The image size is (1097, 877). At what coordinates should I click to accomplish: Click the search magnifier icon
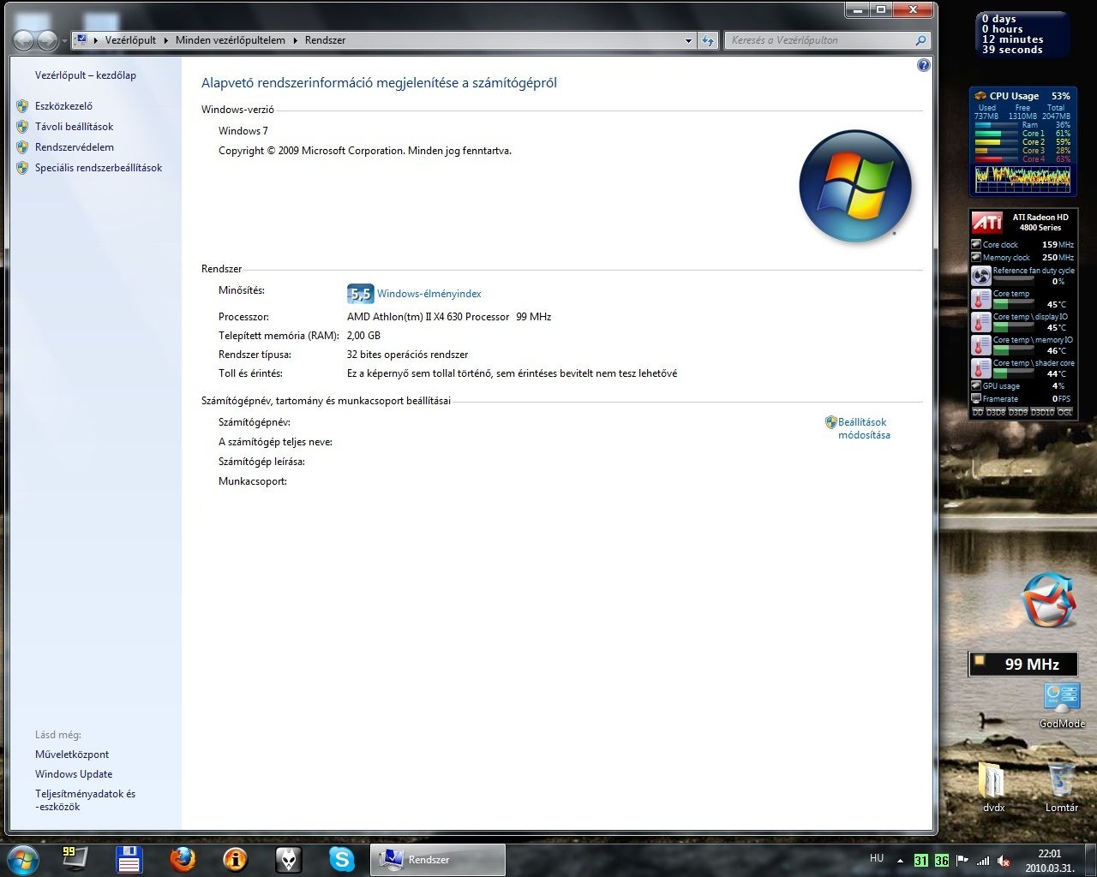921,40
